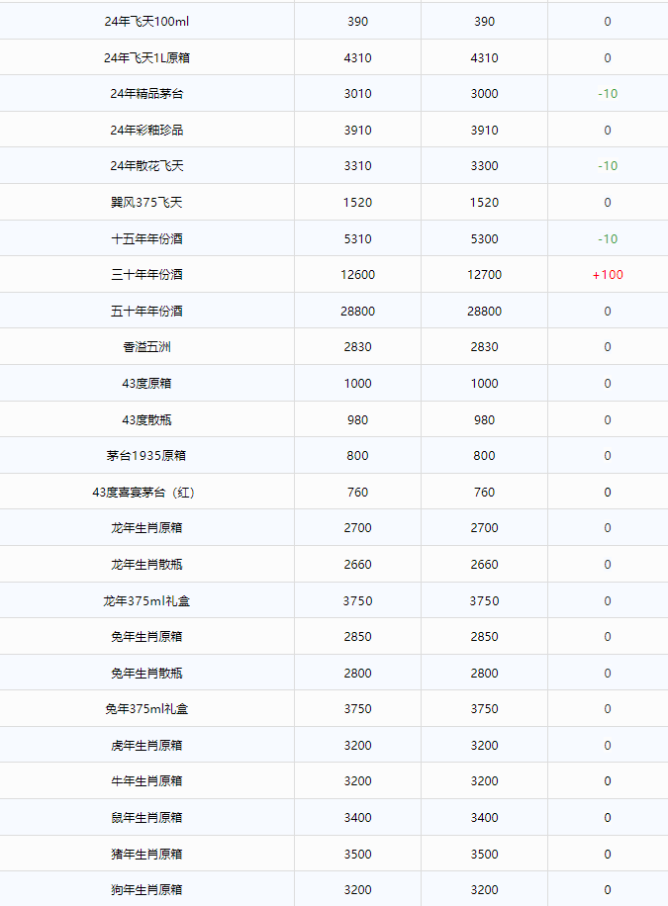Select the 十五年年份酒 product name
Screen dimensions: 668x906
[x=146, y=238]
